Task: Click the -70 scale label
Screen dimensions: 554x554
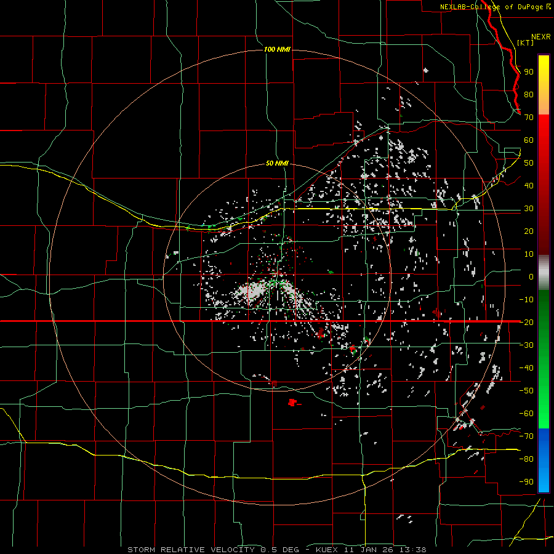Action: [526, 436]
